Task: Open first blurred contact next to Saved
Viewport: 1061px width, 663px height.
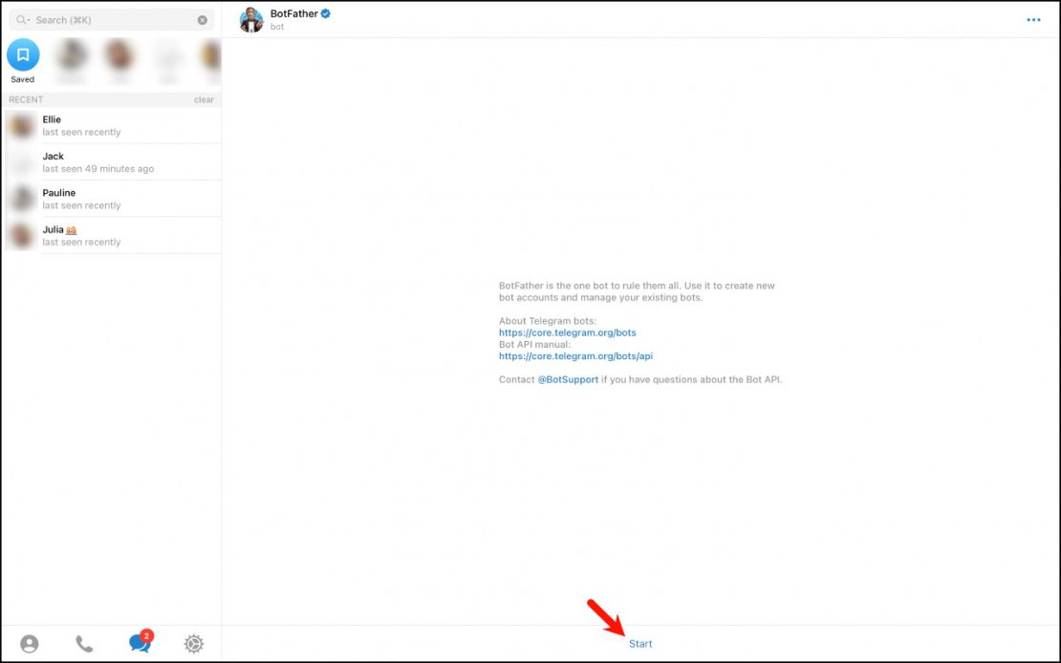Action: (72, 55)
